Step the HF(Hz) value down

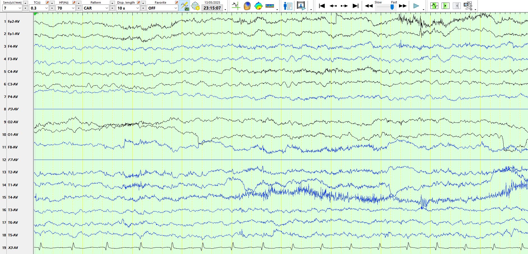click(79, 8)
